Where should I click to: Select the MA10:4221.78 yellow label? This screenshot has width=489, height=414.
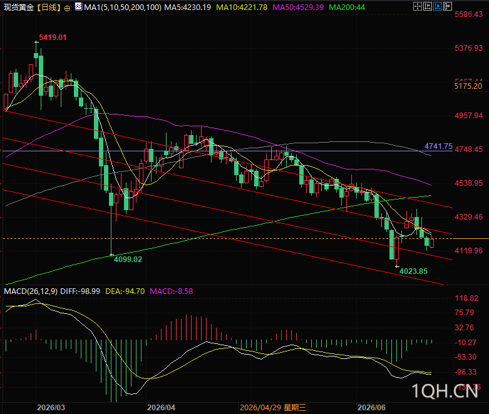tap(242, 7)
